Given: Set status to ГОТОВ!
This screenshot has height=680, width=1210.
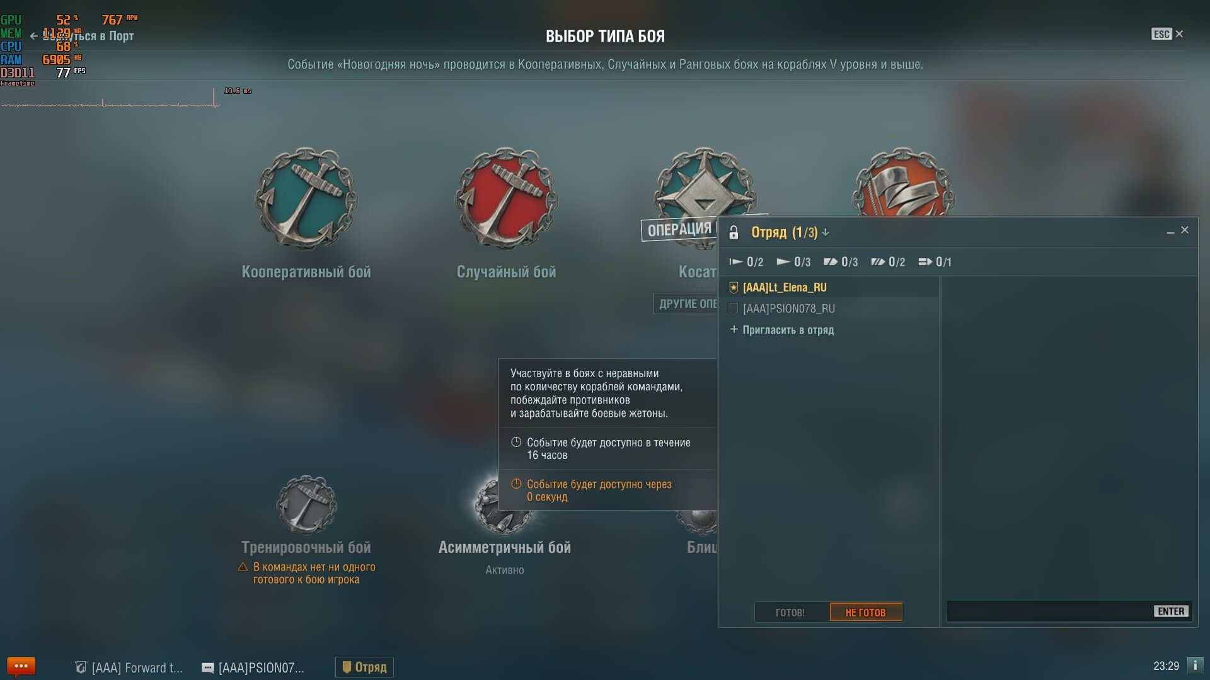Looking at the screenshot, I should tap(791, 612).
